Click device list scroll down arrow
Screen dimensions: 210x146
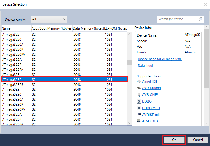(x=129, y=123)
